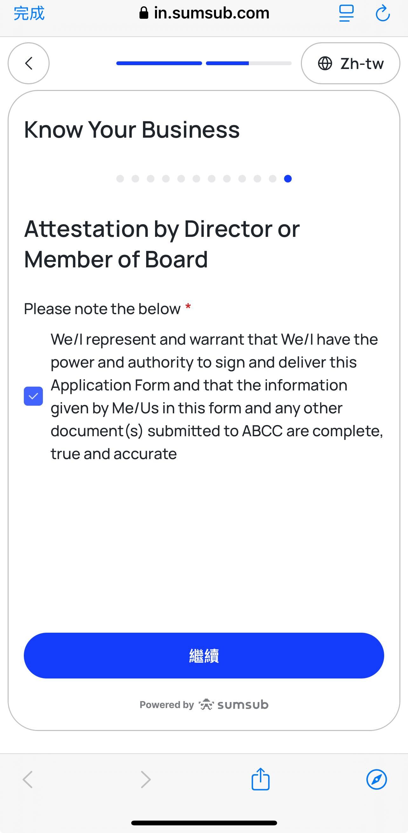The width and height of the screenshot is (408, 833).
Task: Select the last active blue step dot
Action: 288,179
